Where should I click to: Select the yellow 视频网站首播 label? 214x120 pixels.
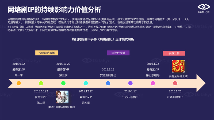[x=47, y=53]
